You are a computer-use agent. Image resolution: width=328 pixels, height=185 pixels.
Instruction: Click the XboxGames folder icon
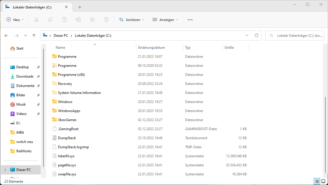pos(55,120)
